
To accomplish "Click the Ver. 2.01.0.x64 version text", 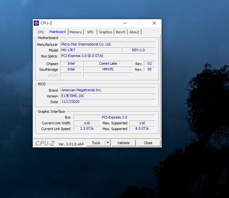I will (x=71, y=144).
